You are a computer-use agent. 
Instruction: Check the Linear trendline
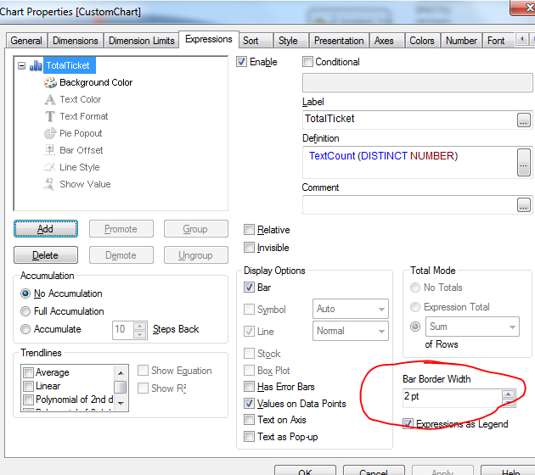pos(28,386)
